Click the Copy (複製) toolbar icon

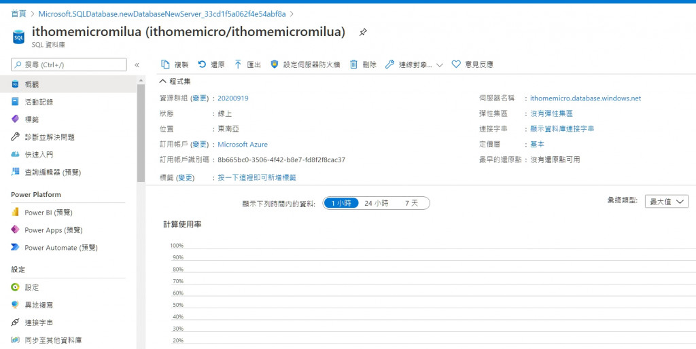click(x=165, y=65)
